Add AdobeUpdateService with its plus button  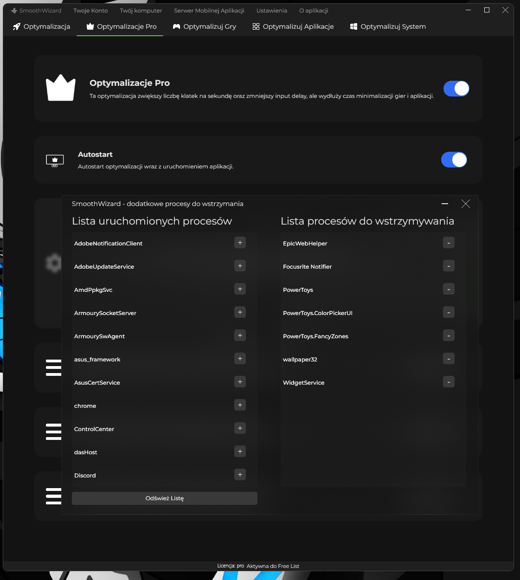pos(240,266)
